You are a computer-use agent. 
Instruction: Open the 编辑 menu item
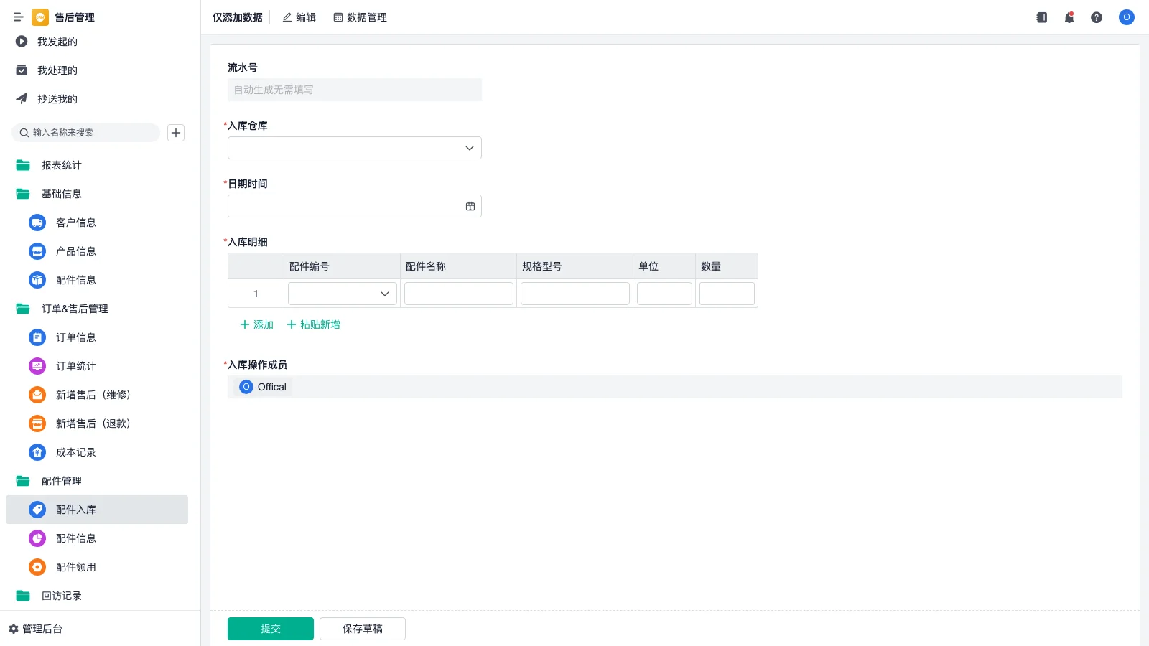[299, 17]
